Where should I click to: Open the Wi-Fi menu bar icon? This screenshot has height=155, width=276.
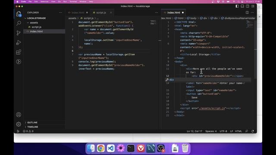click(234, 2)
